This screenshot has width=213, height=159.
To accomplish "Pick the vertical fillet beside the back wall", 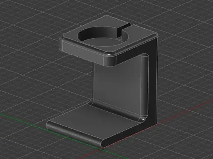I will click(145, 86).
